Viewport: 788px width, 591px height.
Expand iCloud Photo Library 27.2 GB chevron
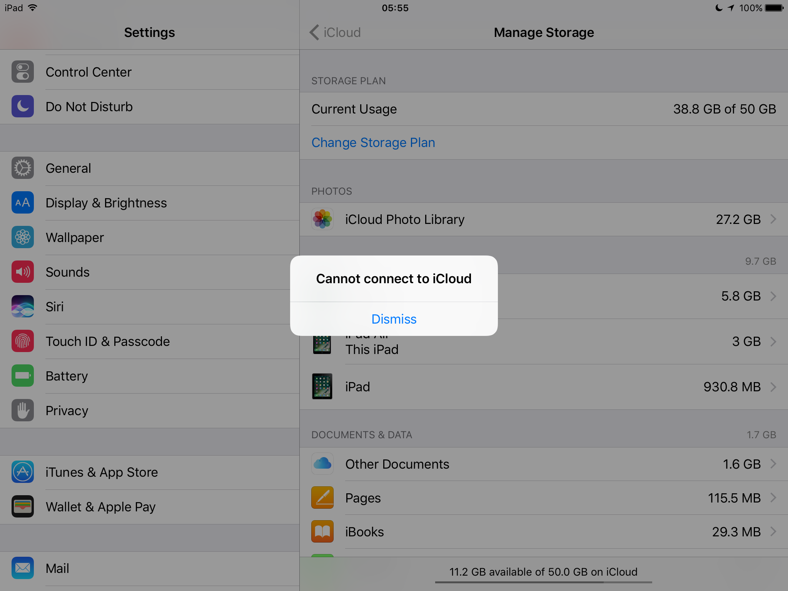point(773,219)
